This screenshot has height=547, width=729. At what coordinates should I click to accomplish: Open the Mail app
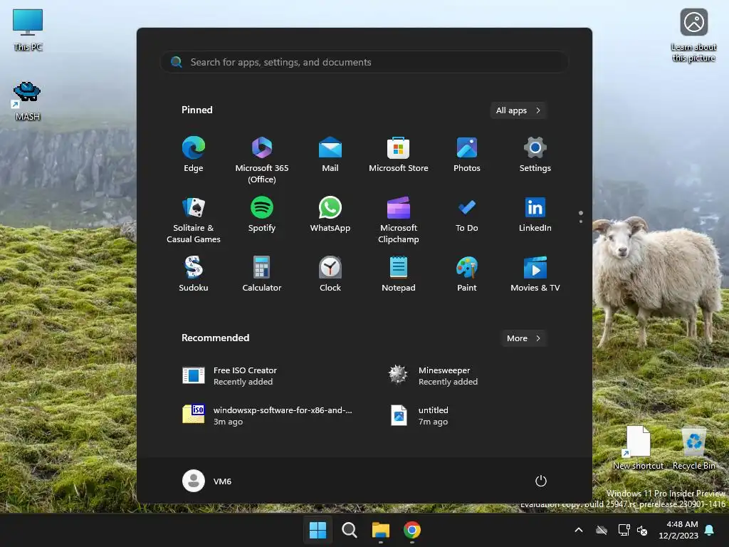(x=330, y=155)
